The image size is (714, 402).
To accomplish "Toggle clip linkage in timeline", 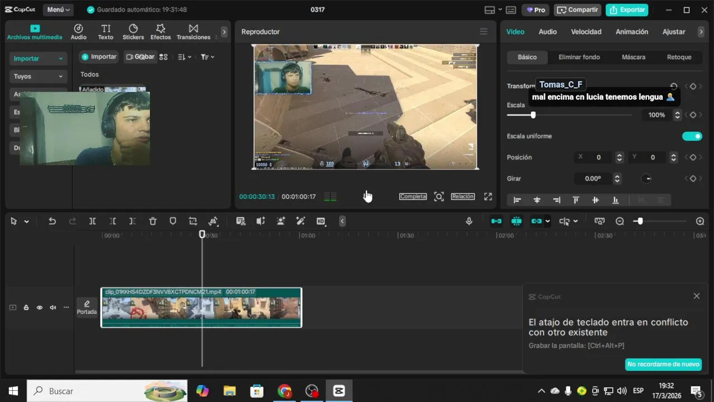I will [537, 221].
